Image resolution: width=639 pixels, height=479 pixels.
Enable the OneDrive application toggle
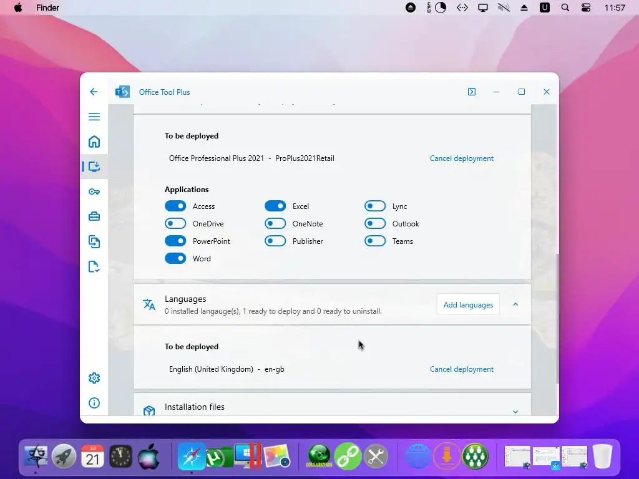[x=175, y=224]
